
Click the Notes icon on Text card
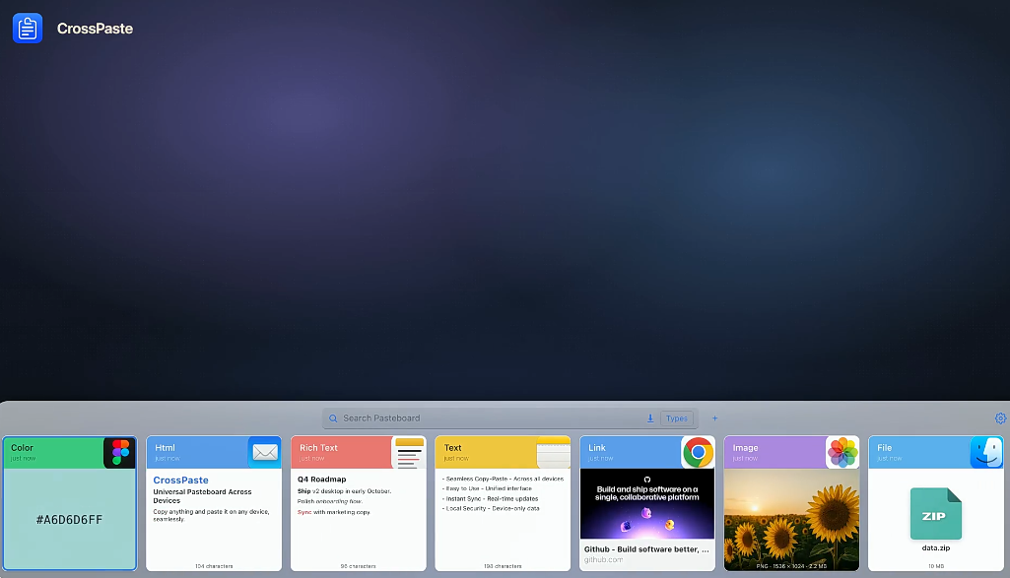click(x=554, y=453)
